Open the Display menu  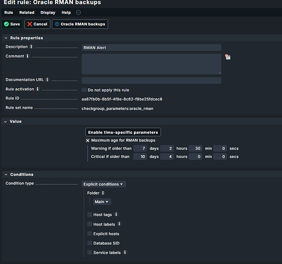pos(48,13)
